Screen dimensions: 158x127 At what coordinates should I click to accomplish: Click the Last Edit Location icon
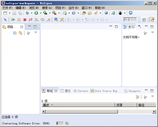(87, 19)
